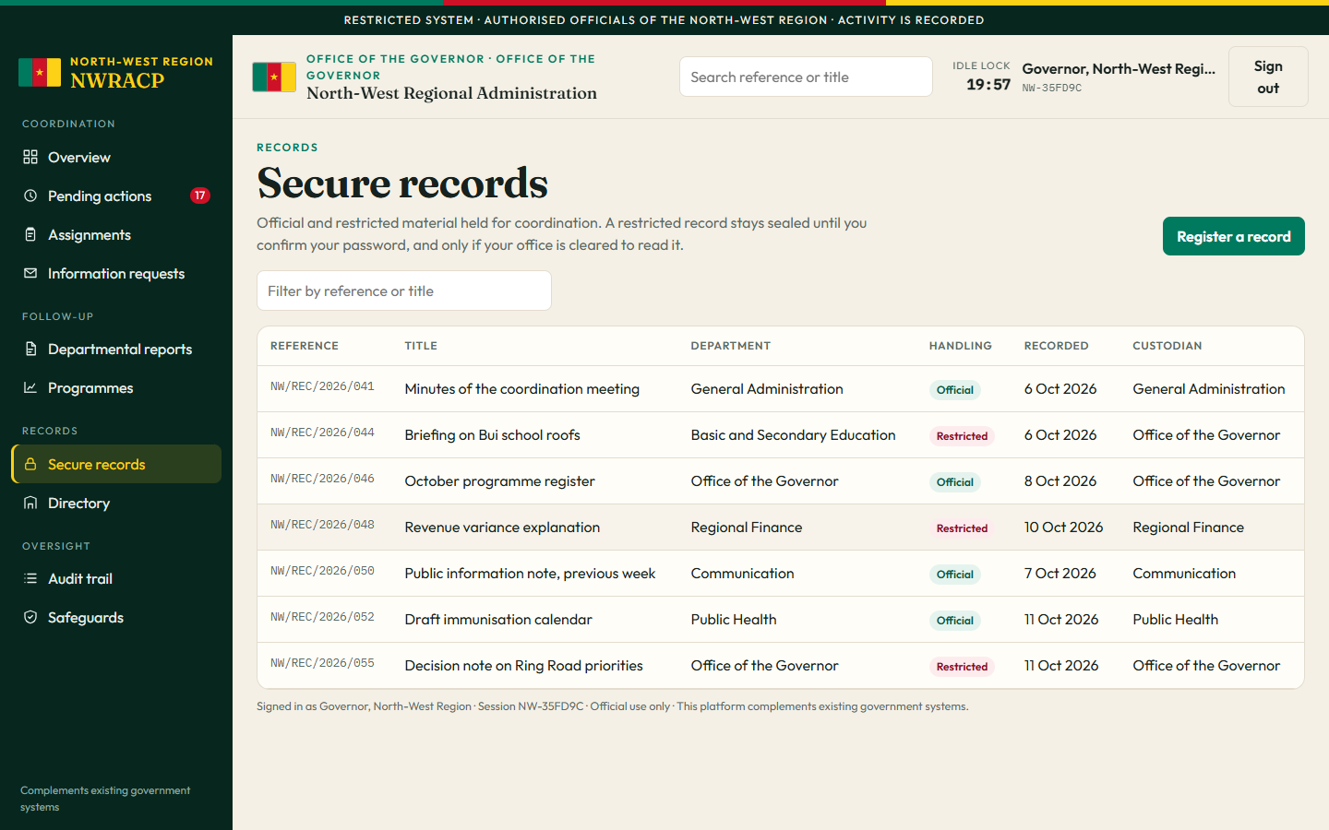The width and height of the screenshot is (1329, 830).
Task: Click the Information requests envelope icon
Action: 30,273
